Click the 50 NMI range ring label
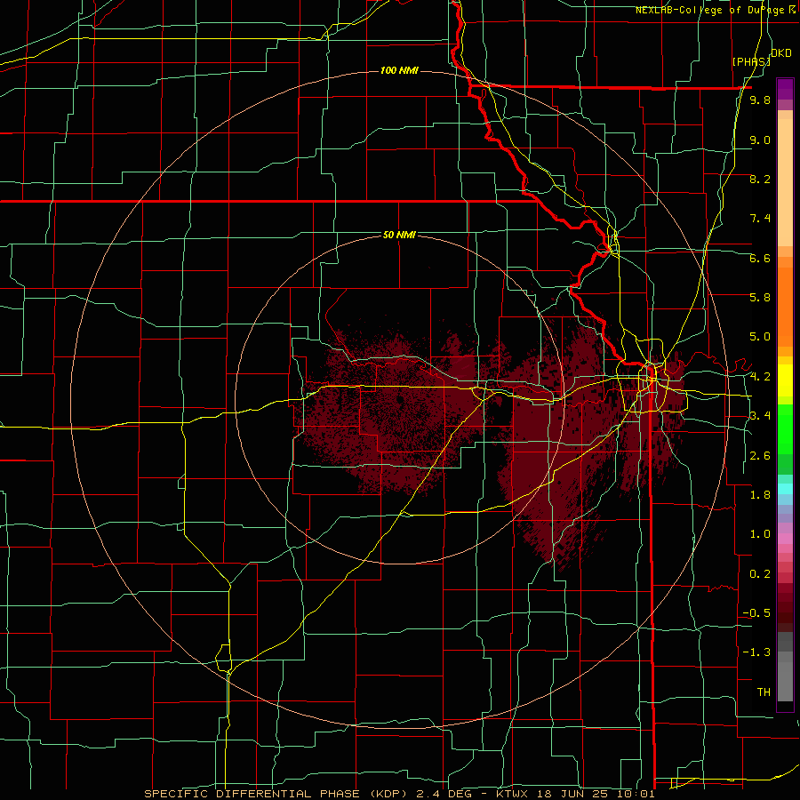The height and width of the screenshot is (800, 800). click(399, 235)
